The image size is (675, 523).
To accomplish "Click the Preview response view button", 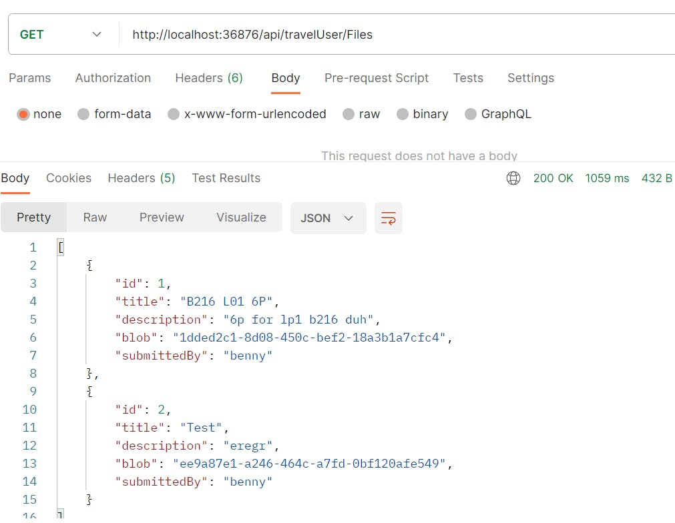I will (162, 217).
